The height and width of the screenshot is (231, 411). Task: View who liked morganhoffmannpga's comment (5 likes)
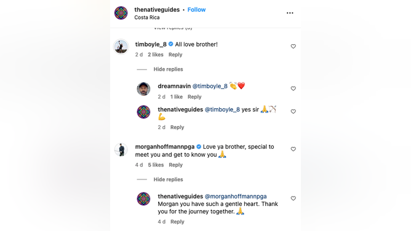pyautogui.click(x=156, y=165)
